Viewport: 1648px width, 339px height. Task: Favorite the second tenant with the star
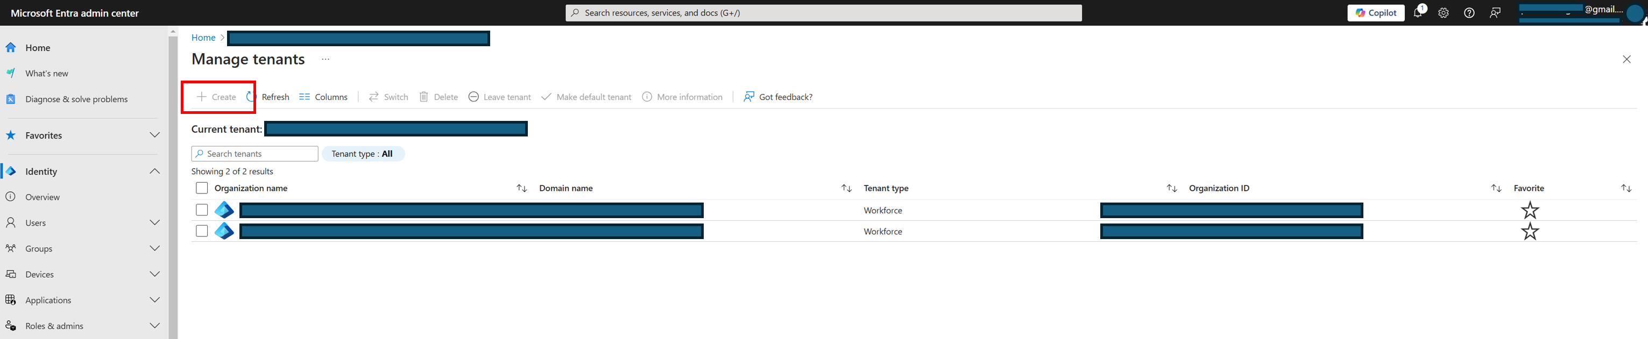coord(1530,231)
